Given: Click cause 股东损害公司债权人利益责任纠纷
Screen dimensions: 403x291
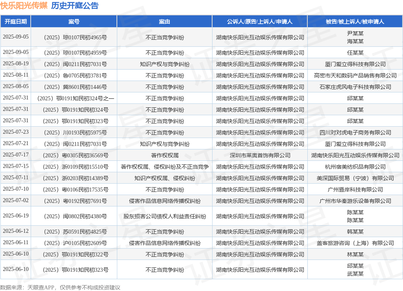Looking at the screenshot, I should click(x=165, y=216).
